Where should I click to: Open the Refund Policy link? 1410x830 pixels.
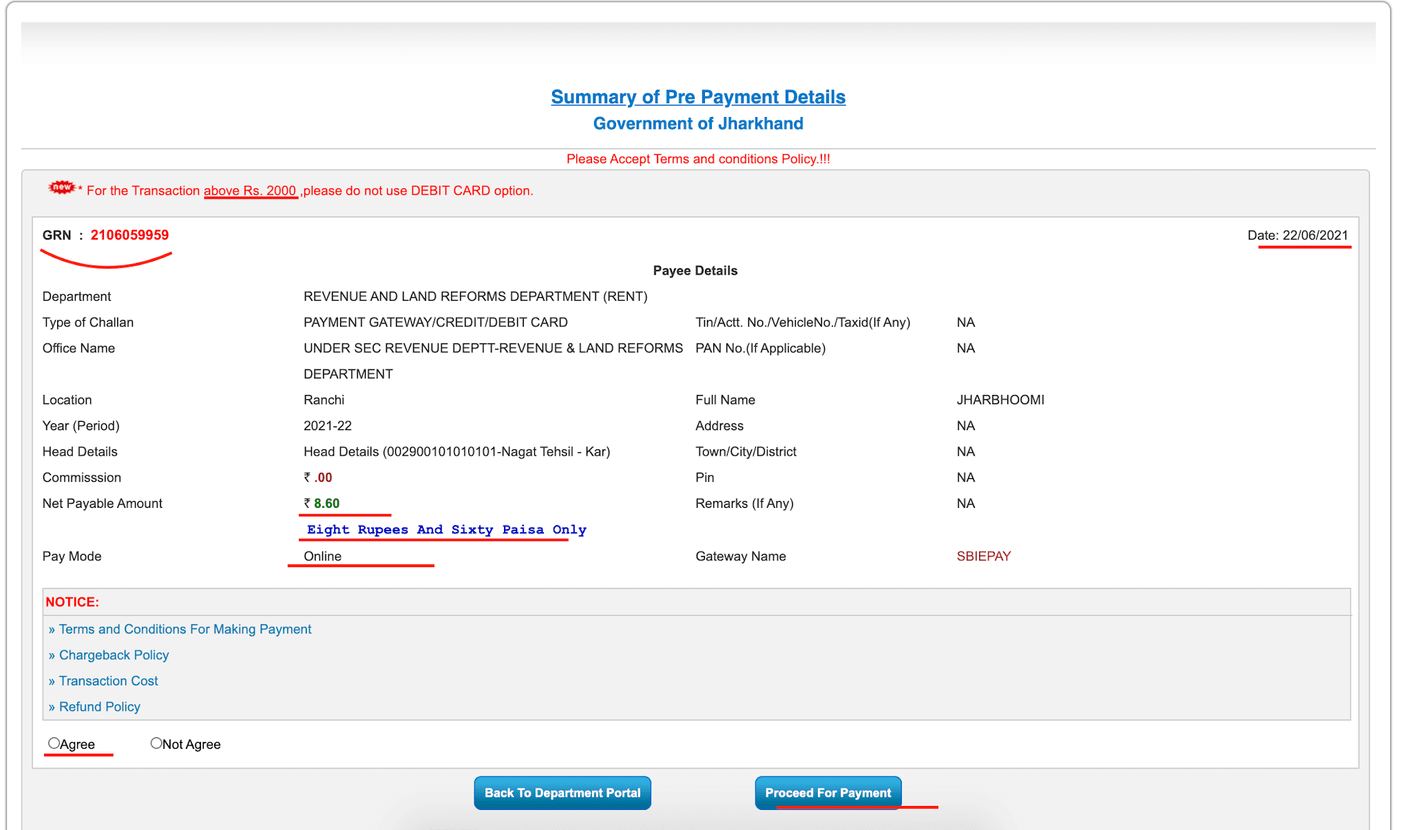99,707
